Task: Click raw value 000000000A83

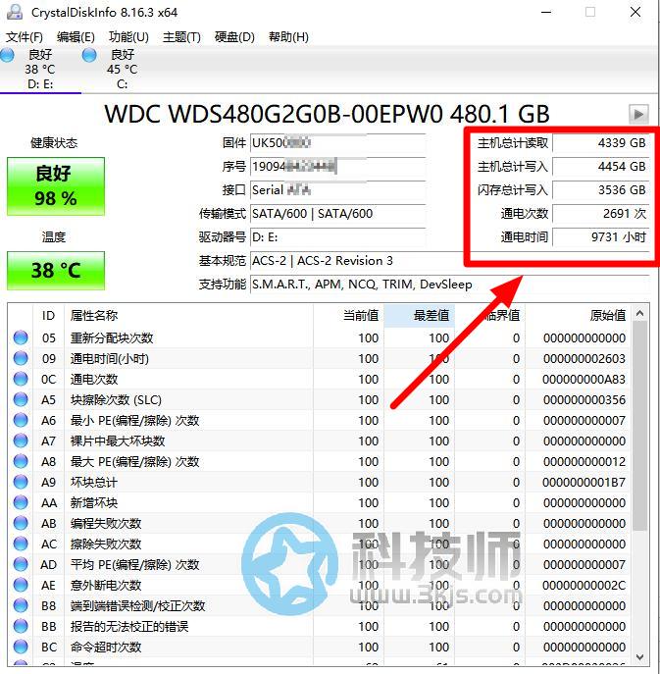Action: pyautogui.click(x=584, y=379)
